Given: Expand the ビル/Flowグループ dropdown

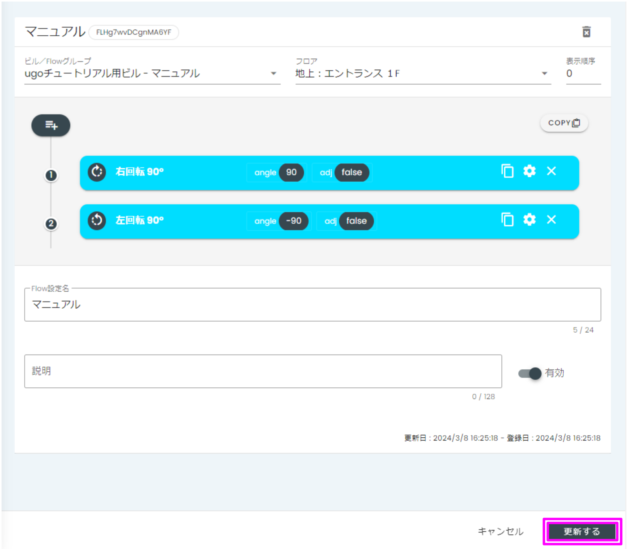Looking at the screenshot, I should coord(273,74).
